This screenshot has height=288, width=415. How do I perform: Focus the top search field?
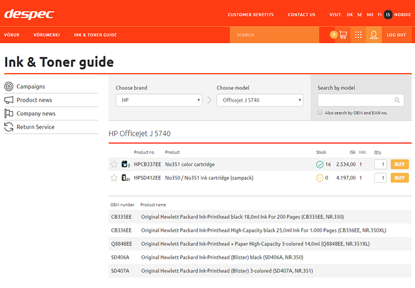click(x=274, y=35)
